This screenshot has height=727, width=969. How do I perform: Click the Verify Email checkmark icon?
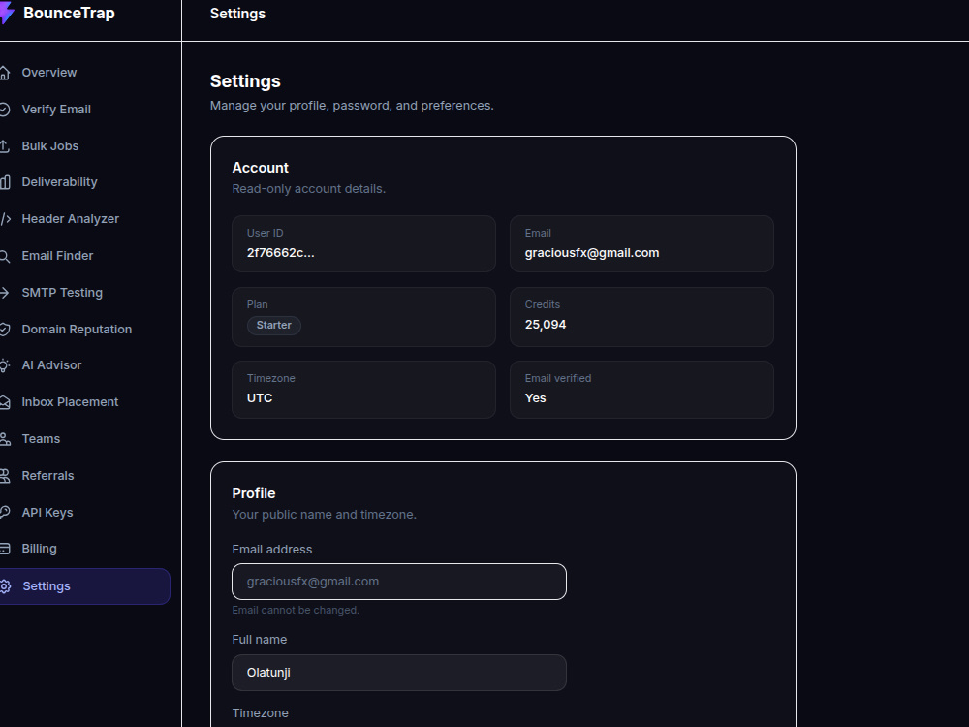[4, 110]
